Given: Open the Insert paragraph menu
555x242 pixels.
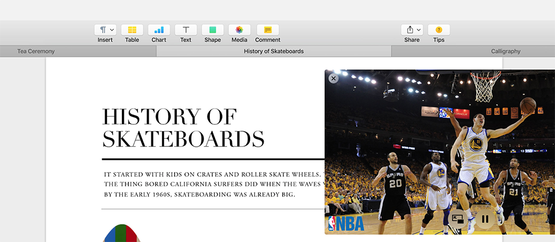Looking at the screenshot, I should (x=105, y=29).
